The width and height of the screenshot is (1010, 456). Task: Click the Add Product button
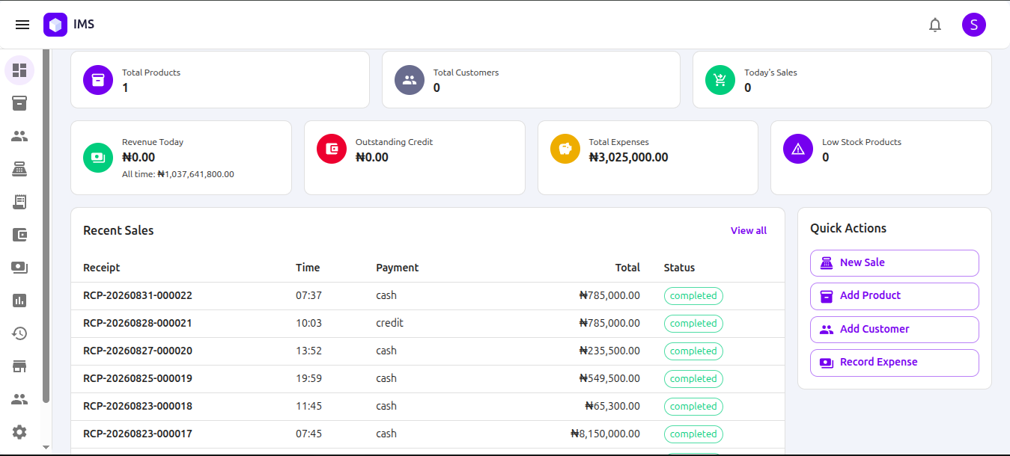pos(895,296)
